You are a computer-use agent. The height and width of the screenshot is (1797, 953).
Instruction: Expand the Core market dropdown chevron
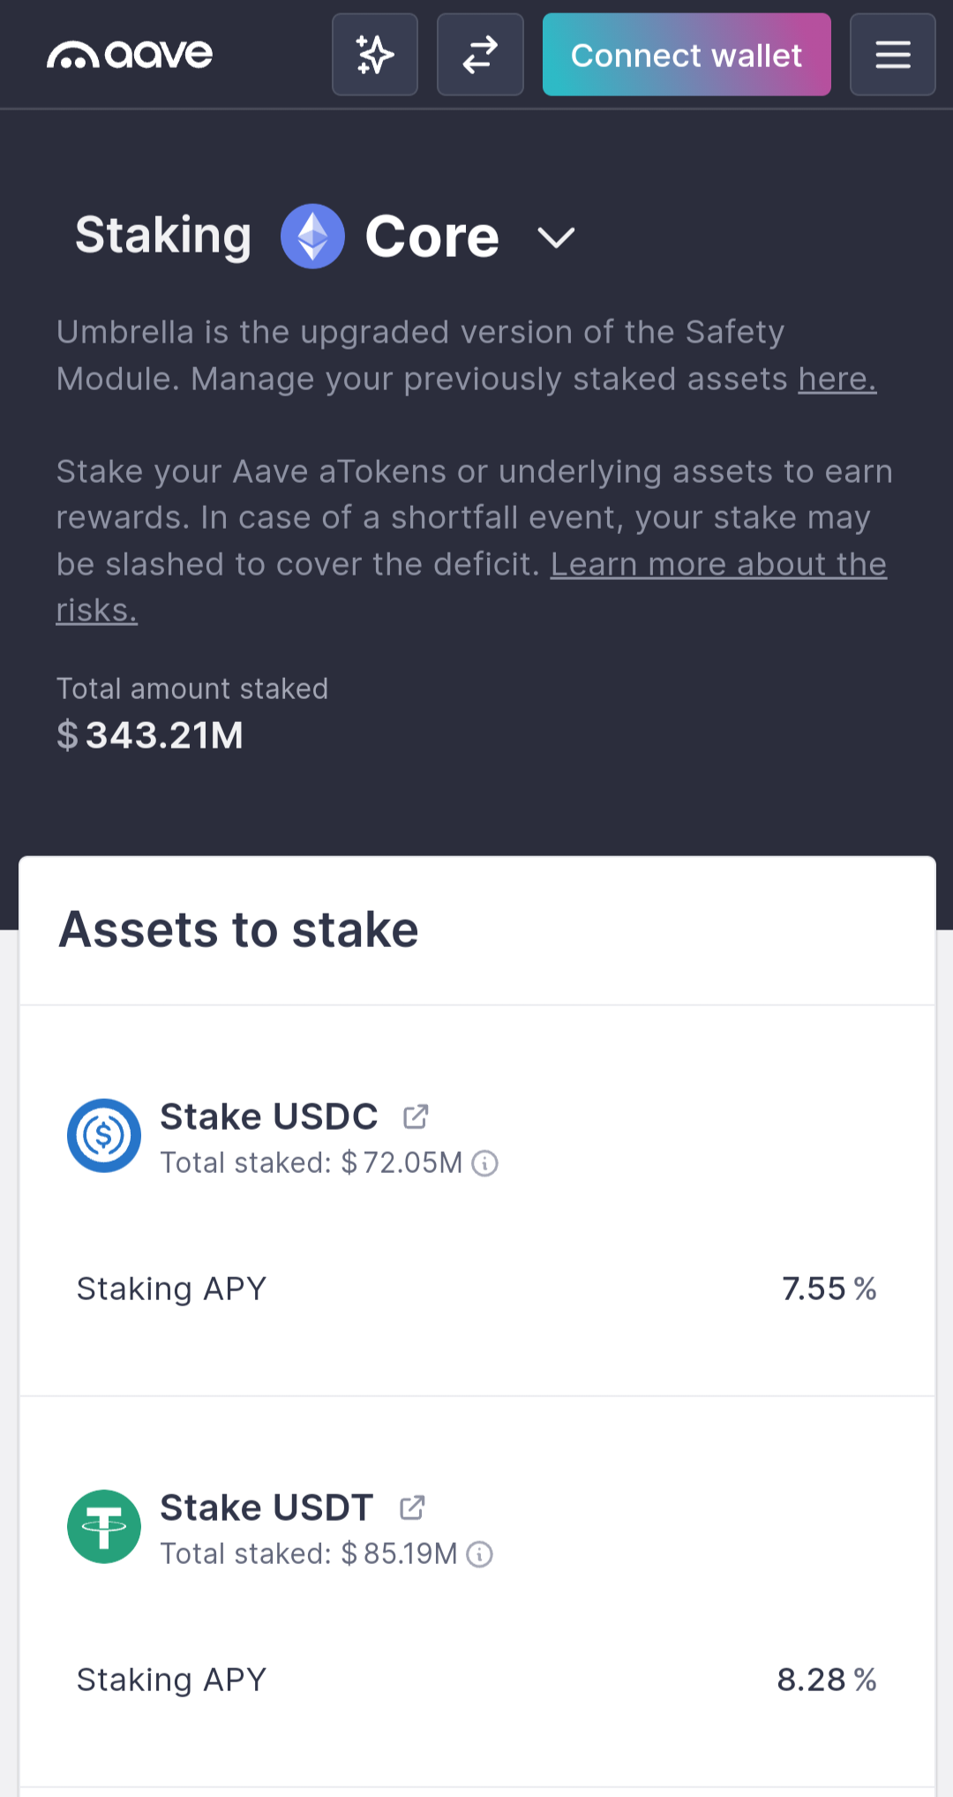tap(556, 237)
